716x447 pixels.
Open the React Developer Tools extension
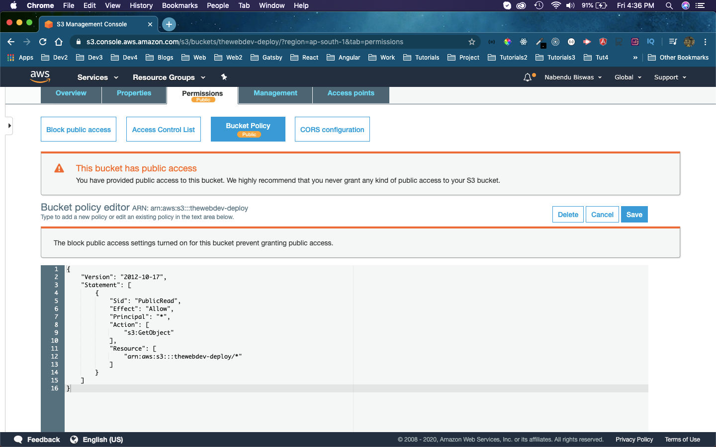coord(524,42)
